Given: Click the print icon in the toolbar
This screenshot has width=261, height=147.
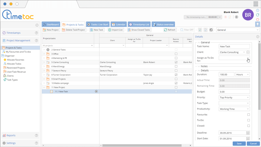Looking at the screenshot, I should point(211,30).
